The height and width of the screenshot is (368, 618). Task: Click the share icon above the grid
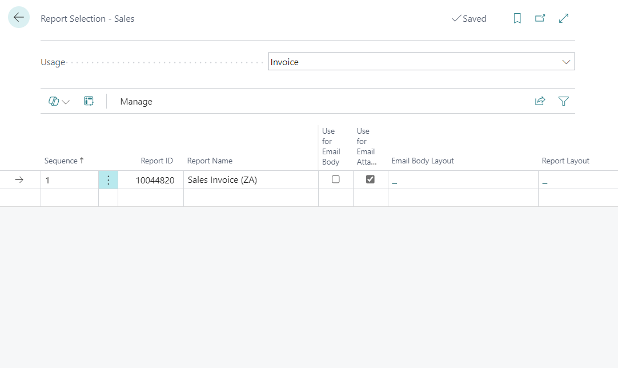click(x=540, y=101)
